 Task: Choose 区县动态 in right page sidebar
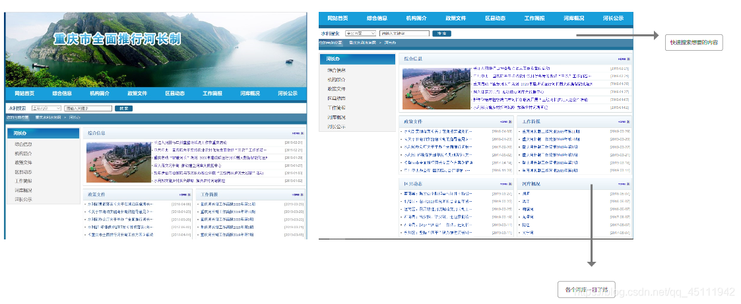tap(337, 98)
